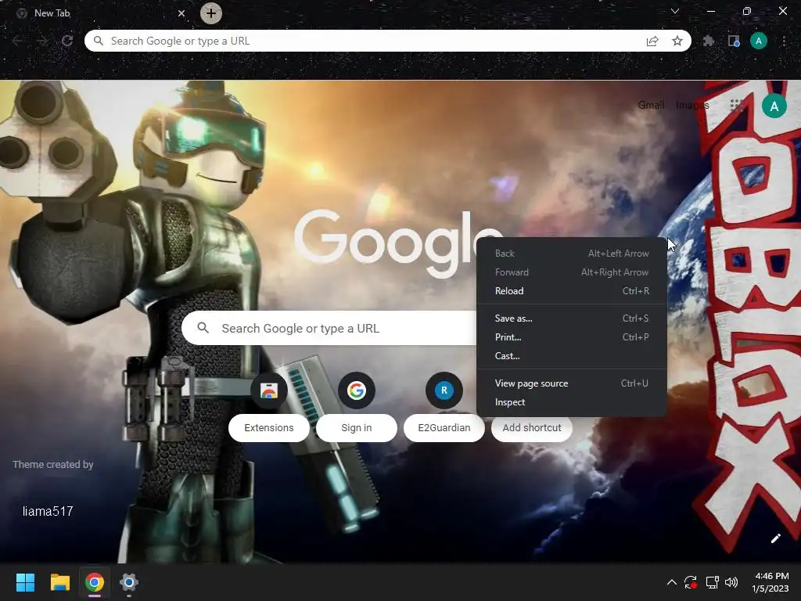Open the clock and date

(x=770, y=582)
